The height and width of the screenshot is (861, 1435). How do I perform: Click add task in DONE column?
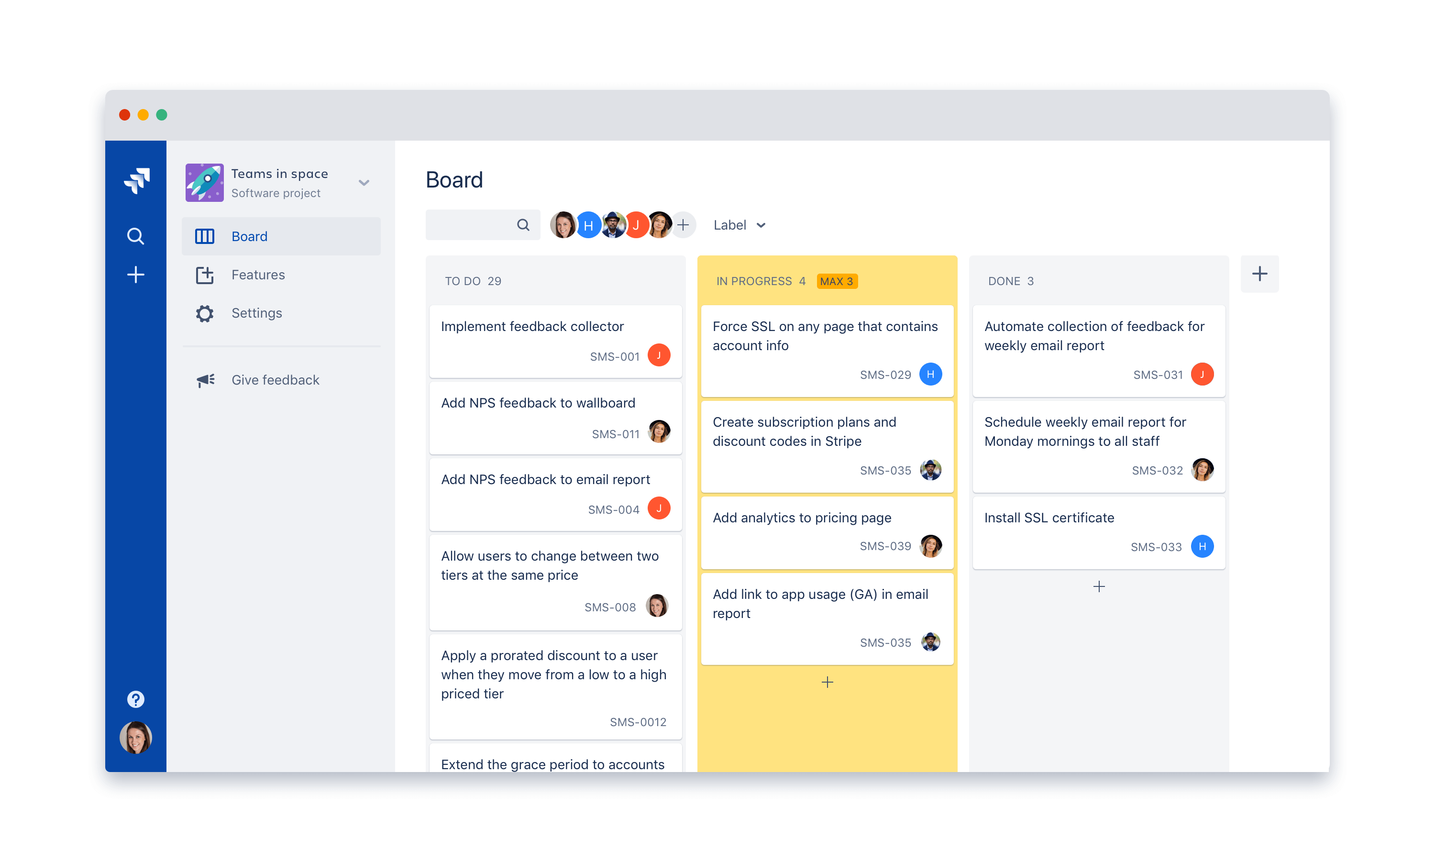click(x=1099, y=586)
